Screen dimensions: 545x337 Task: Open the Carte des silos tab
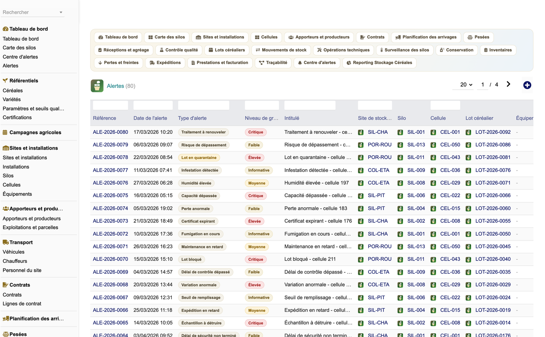point(167,37)
